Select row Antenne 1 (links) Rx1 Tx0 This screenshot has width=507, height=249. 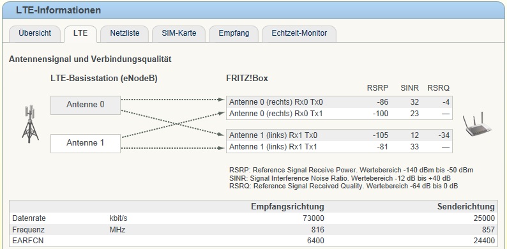[339, 135]
